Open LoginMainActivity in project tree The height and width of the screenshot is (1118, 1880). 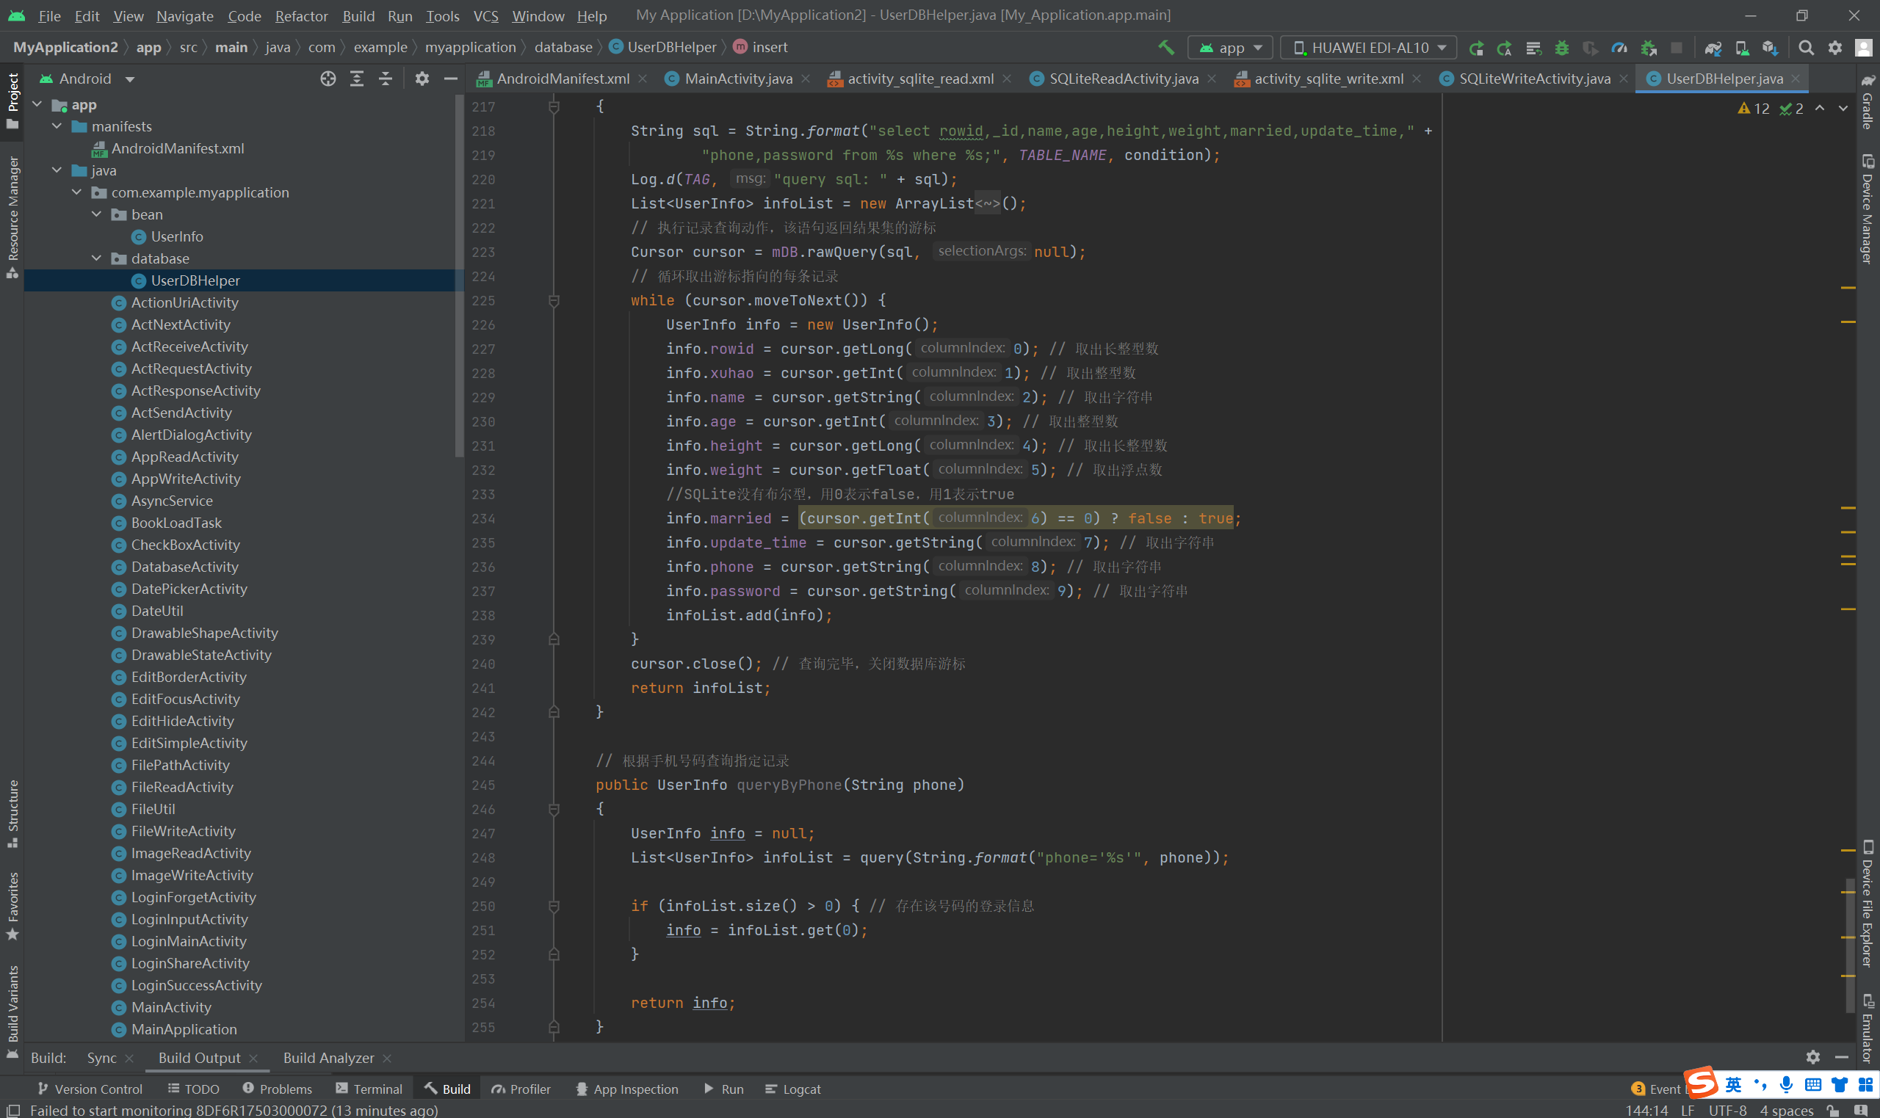click(189, 941)
